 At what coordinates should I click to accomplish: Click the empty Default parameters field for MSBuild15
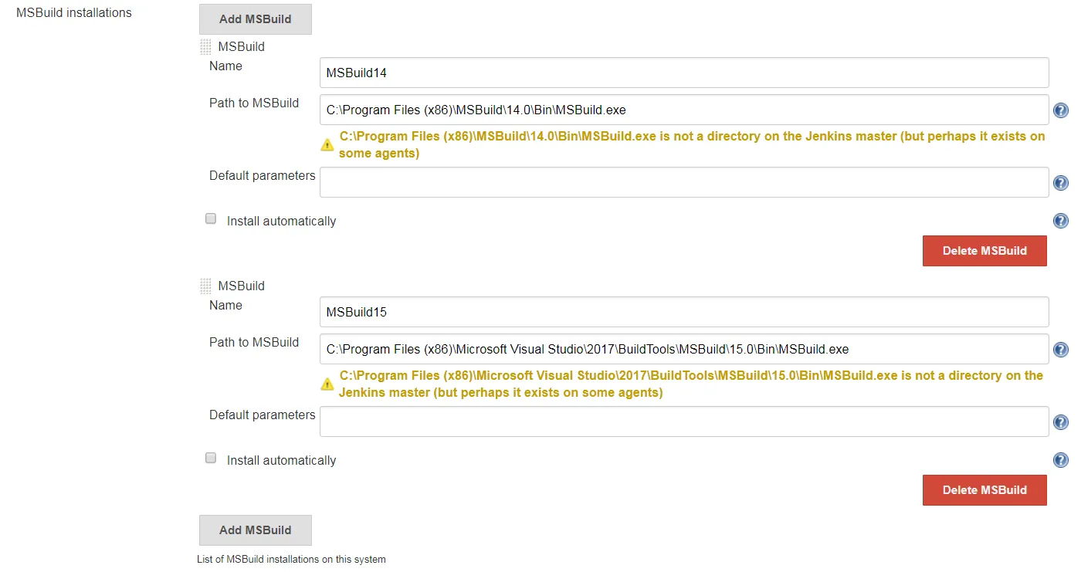684,421
